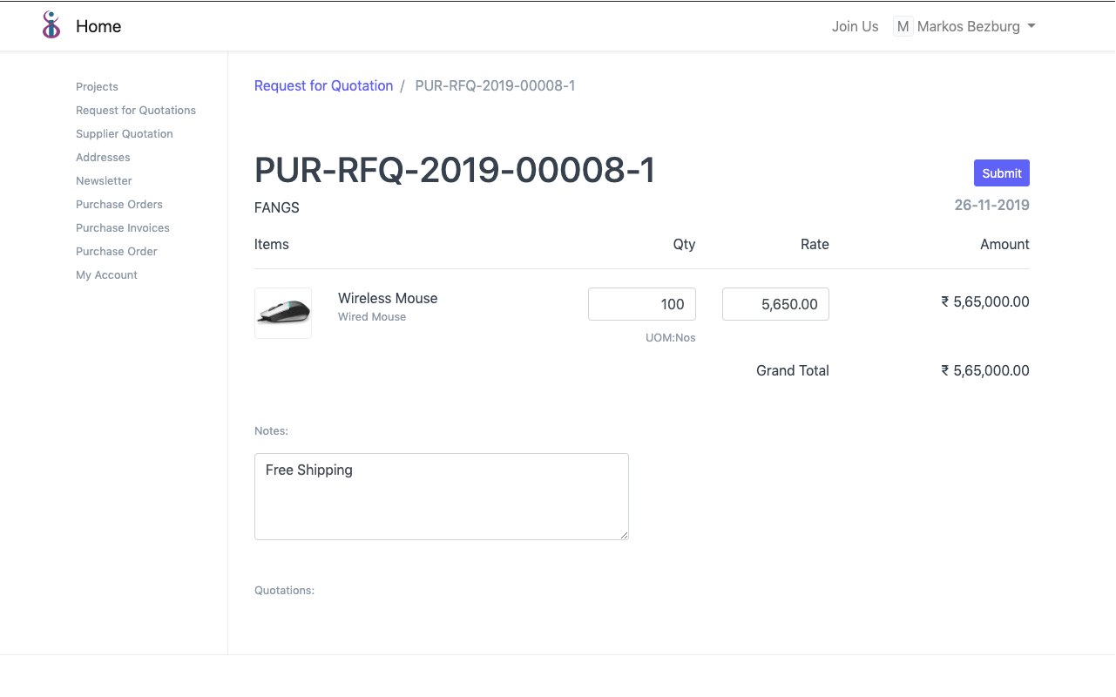1116x697 pixels.
Task: Navigate to Home
Action: point(98,26)
